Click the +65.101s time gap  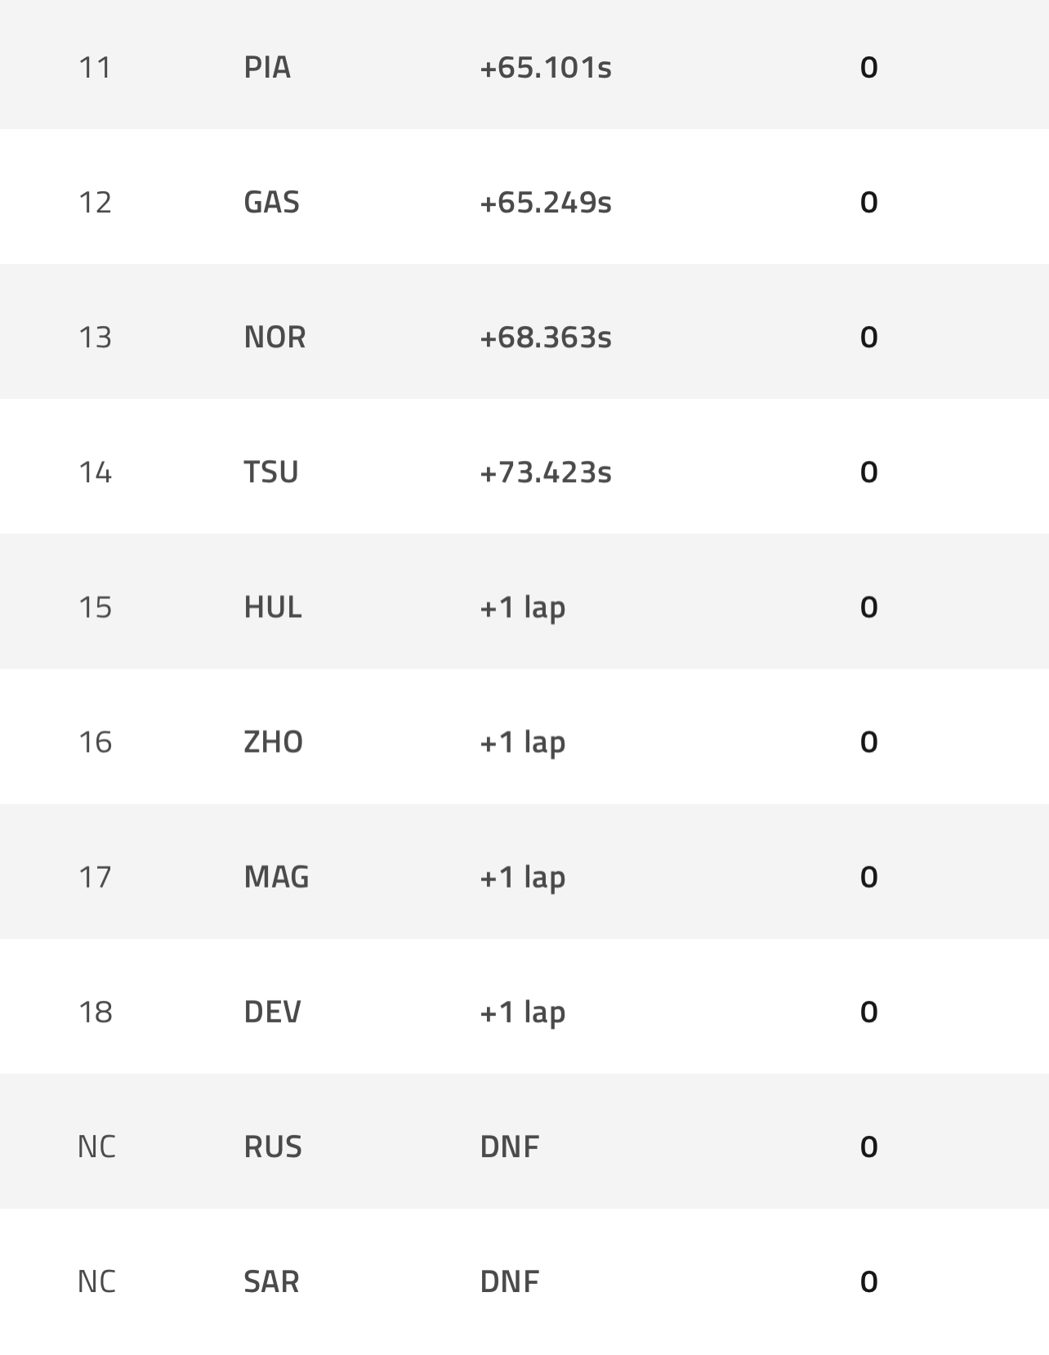point(546,67)
